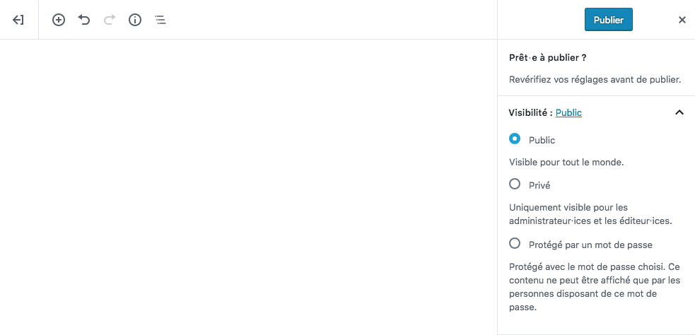695x335 pixels.
Task: Undo the last change
Action: coord(84,20)
